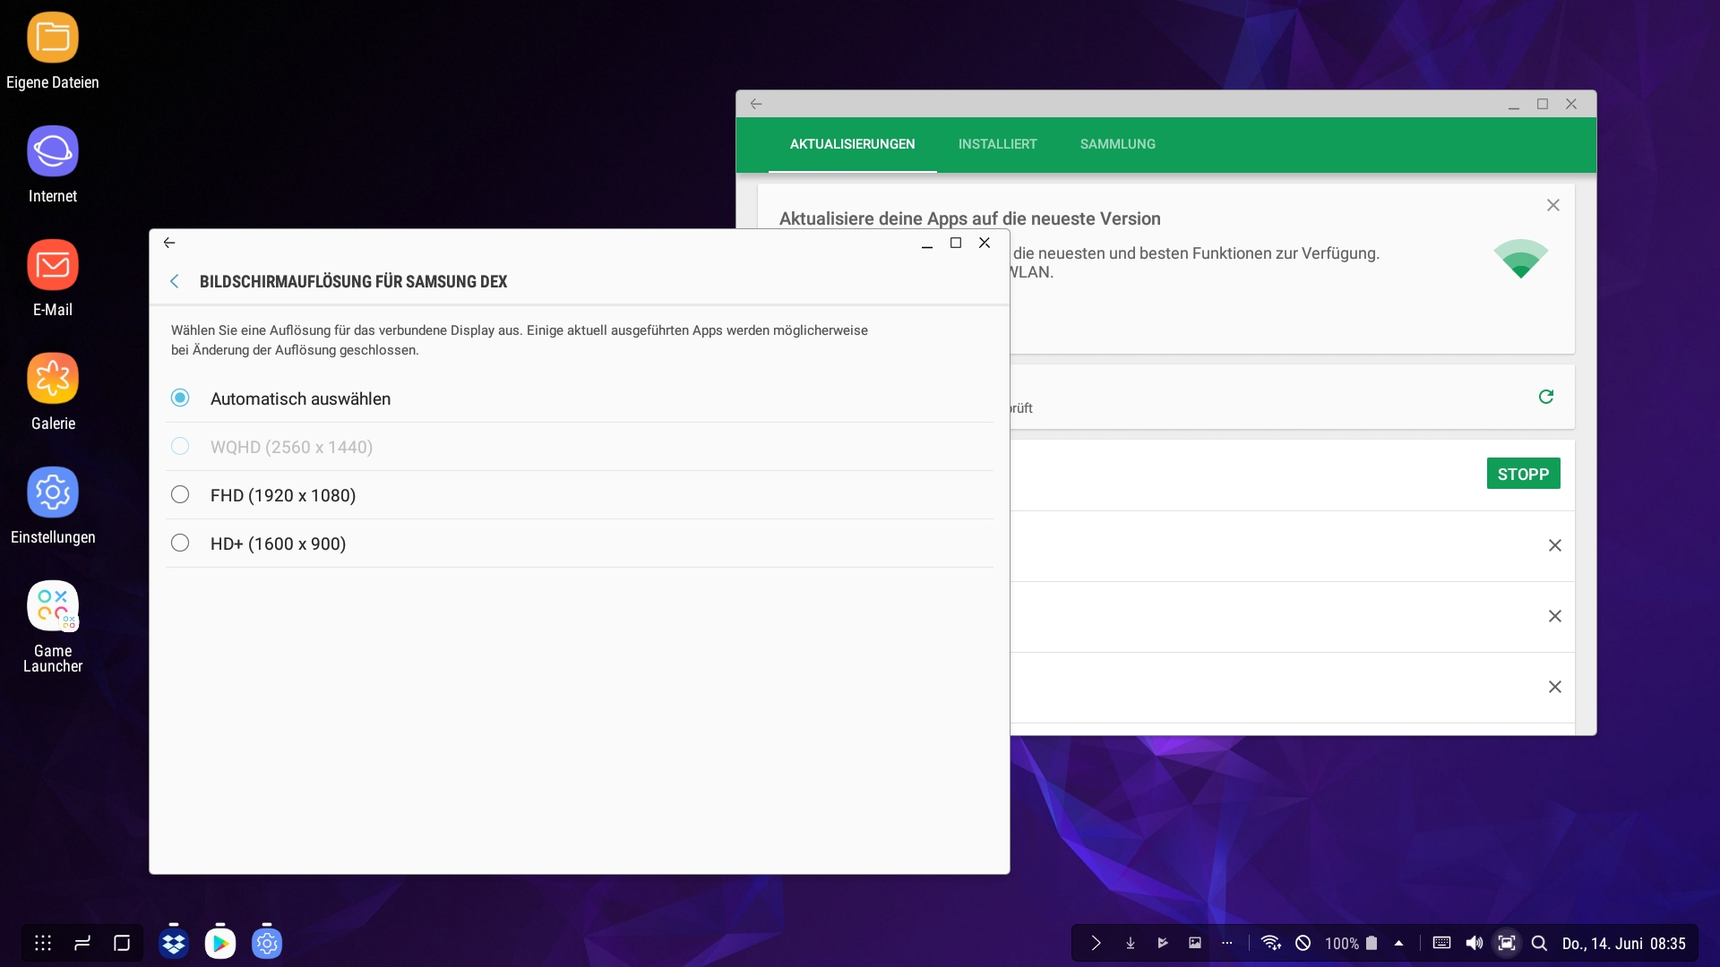
Task: Expand the notification area right-arrow chevron
Action: pos(1096,943)
